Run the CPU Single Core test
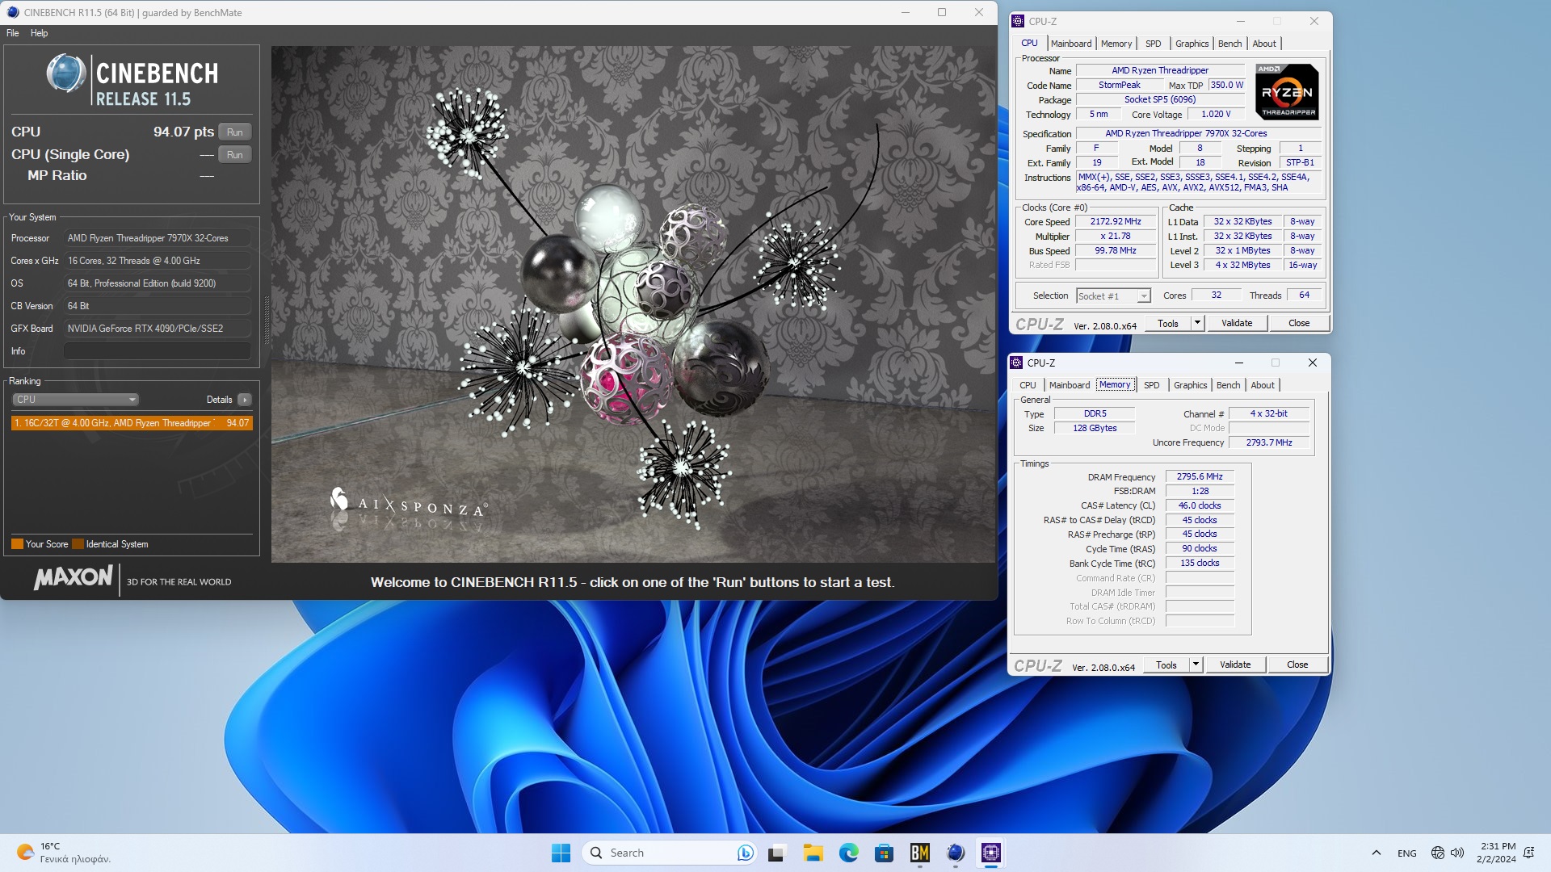This screenshot has width=1551, height=872. (x=235, y=154)
